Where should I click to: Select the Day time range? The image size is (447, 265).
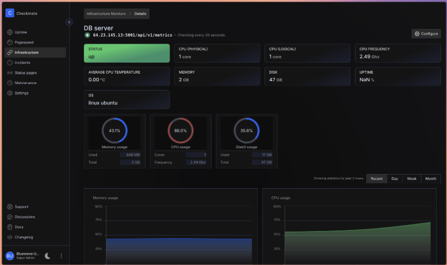[395, 178]
